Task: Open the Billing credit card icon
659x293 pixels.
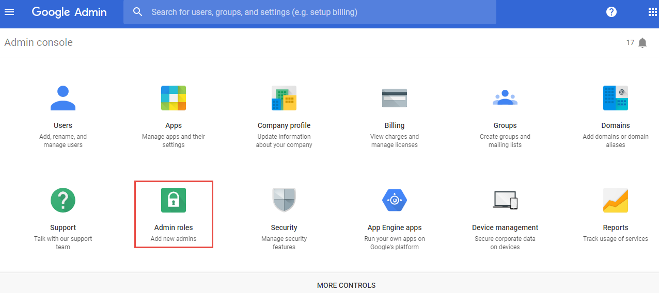Action: tap(395, 98)
